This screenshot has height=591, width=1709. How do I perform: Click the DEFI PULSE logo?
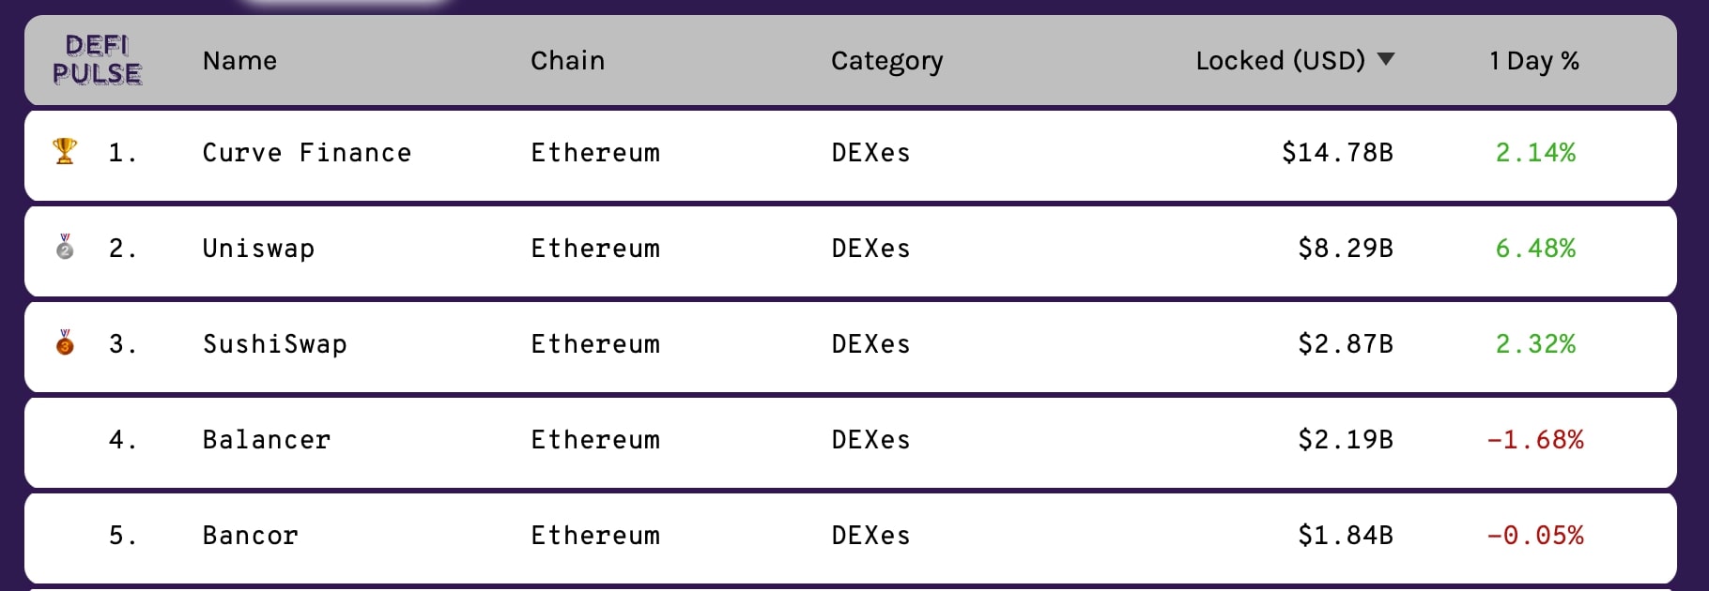[100, 61]
